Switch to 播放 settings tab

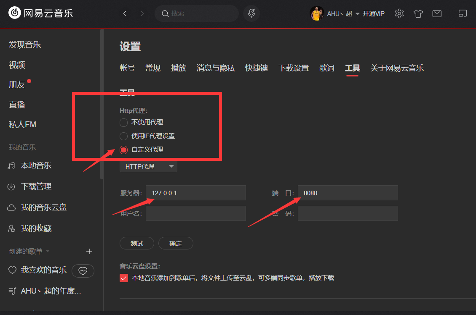pyautogui.click(x=179, y=68)
